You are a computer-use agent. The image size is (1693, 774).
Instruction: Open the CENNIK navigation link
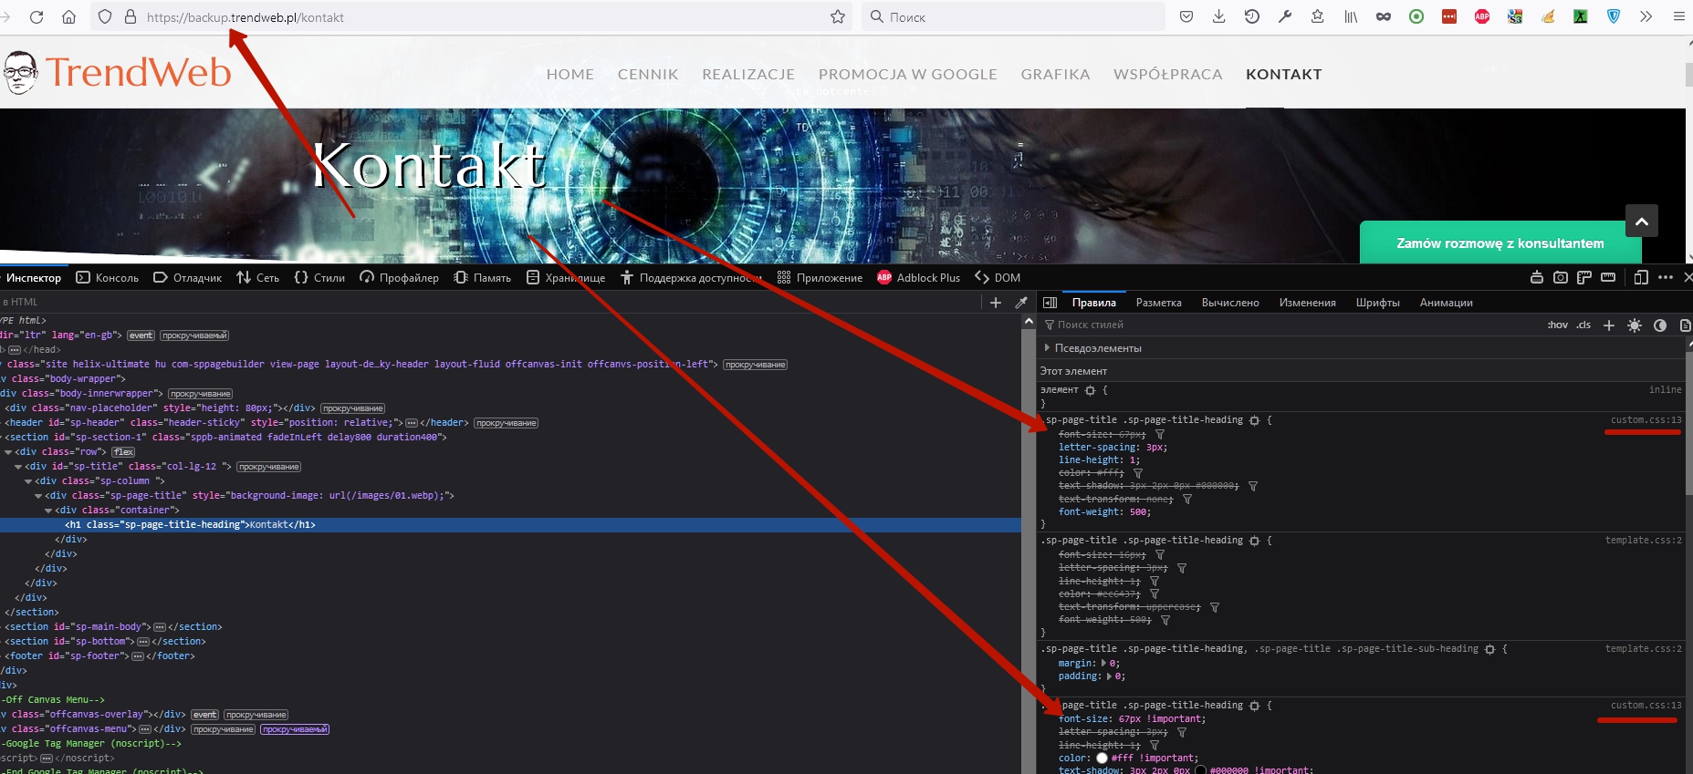pos(647,75)
